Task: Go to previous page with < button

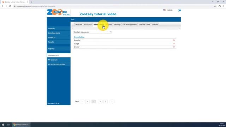Action: click(x=87, y=102)
